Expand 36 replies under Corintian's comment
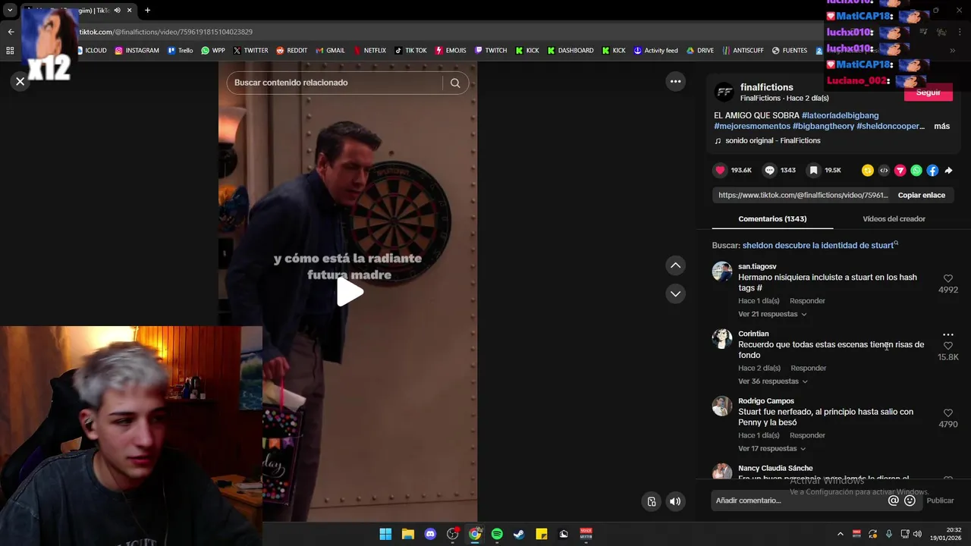Screen dimensions: 971x546 tap(773, 381)
